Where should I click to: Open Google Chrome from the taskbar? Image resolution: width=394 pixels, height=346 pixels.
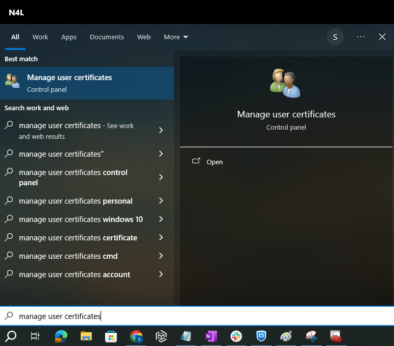(x=136, y=336)
